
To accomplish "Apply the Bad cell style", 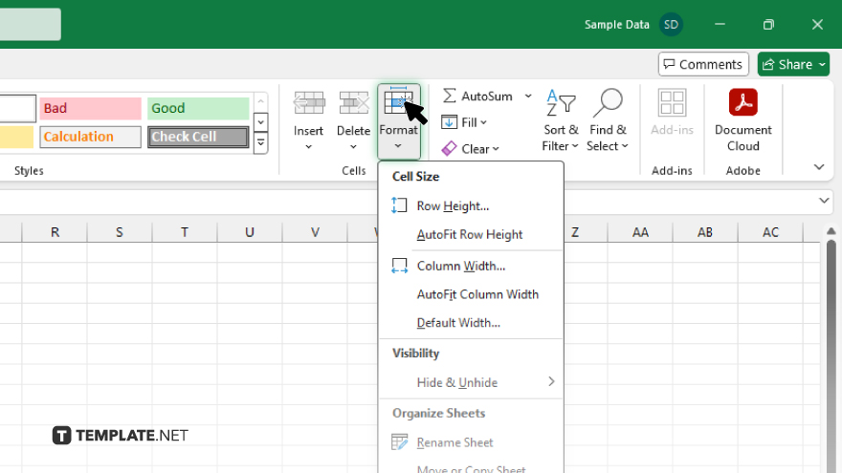I will [90, 108].
